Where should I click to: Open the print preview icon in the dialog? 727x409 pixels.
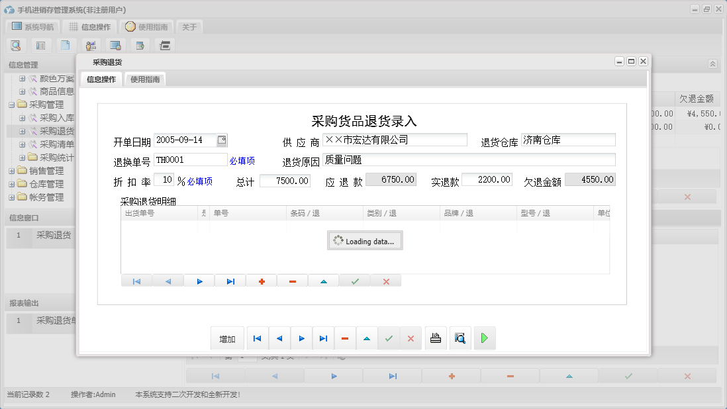460,338
